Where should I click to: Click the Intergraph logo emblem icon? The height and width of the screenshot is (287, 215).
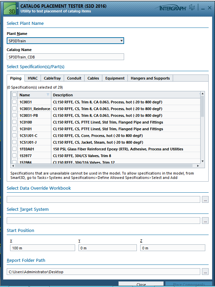(192, 8)
